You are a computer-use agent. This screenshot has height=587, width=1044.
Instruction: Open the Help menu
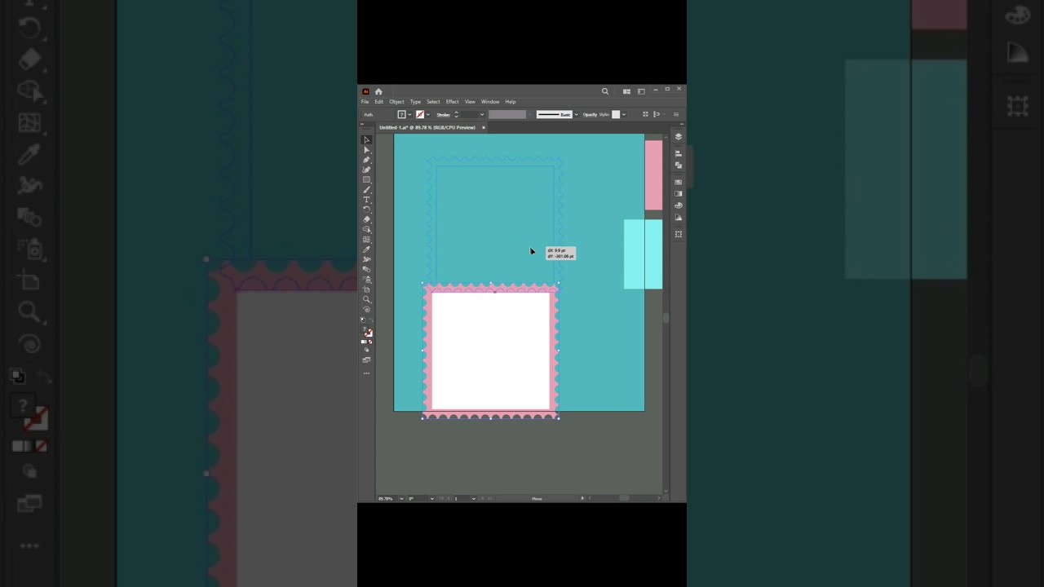pyautogui.click(x=511, y=101)
